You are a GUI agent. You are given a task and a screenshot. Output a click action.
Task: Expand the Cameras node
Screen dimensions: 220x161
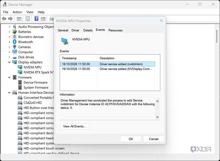click(x=9, y=47)
